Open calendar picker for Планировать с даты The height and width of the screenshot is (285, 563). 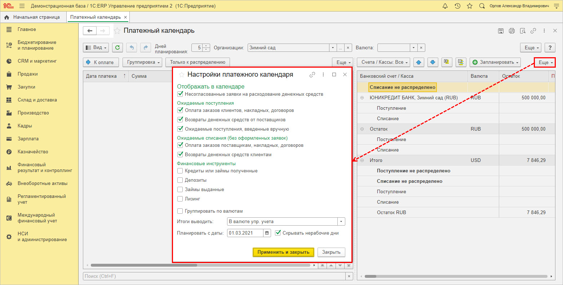coord(267,233)
